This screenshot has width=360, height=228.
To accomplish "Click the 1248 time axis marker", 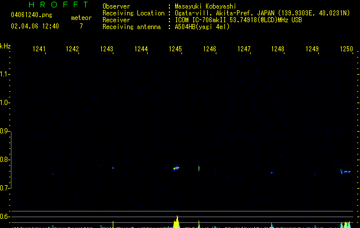I will 278,49.
